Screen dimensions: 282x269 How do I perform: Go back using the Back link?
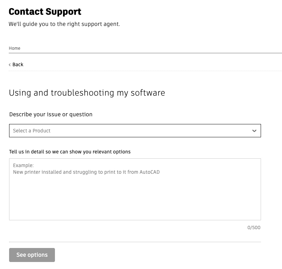pyautogui.click(x=17, y=64)
